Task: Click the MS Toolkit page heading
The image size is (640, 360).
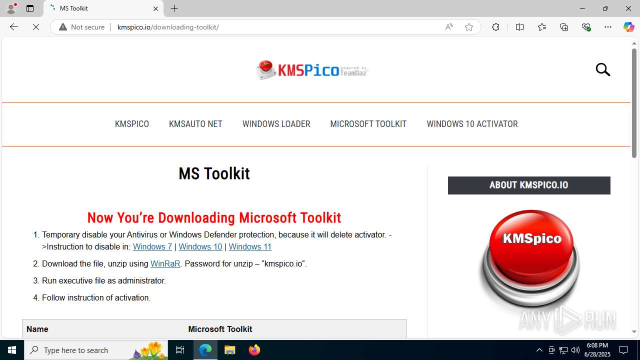Action: coord(214,173)
